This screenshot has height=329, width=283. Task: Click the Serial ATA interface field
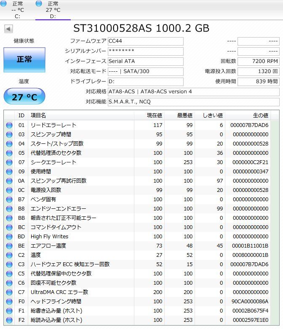(146, 61)
